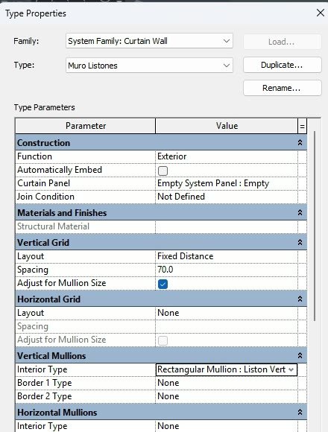Open Vertical Mullions Interior Type dropdown
The image size is (328, 432).
click(291, 369)
